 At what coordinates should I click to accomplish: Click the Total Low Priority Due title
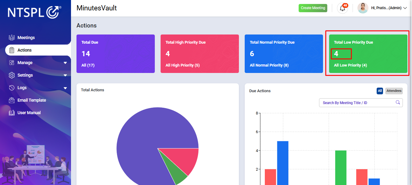353,42
